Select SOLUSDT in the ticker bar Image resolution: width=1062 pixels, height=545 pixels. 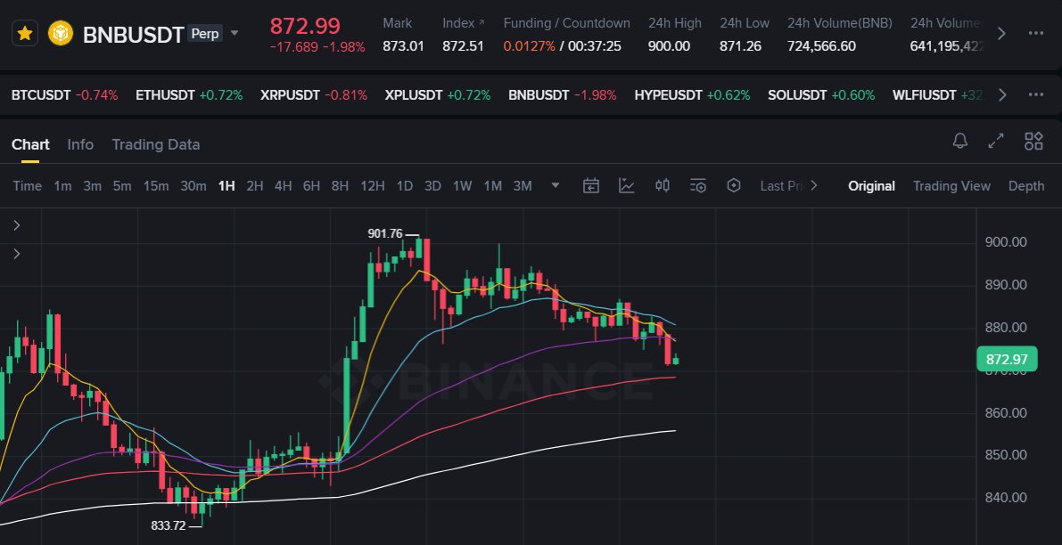point(821,95)
